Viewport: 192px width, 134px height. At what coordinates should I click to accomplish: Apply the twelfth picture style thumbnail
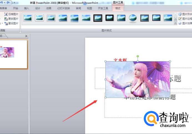[x=156, y=18]
